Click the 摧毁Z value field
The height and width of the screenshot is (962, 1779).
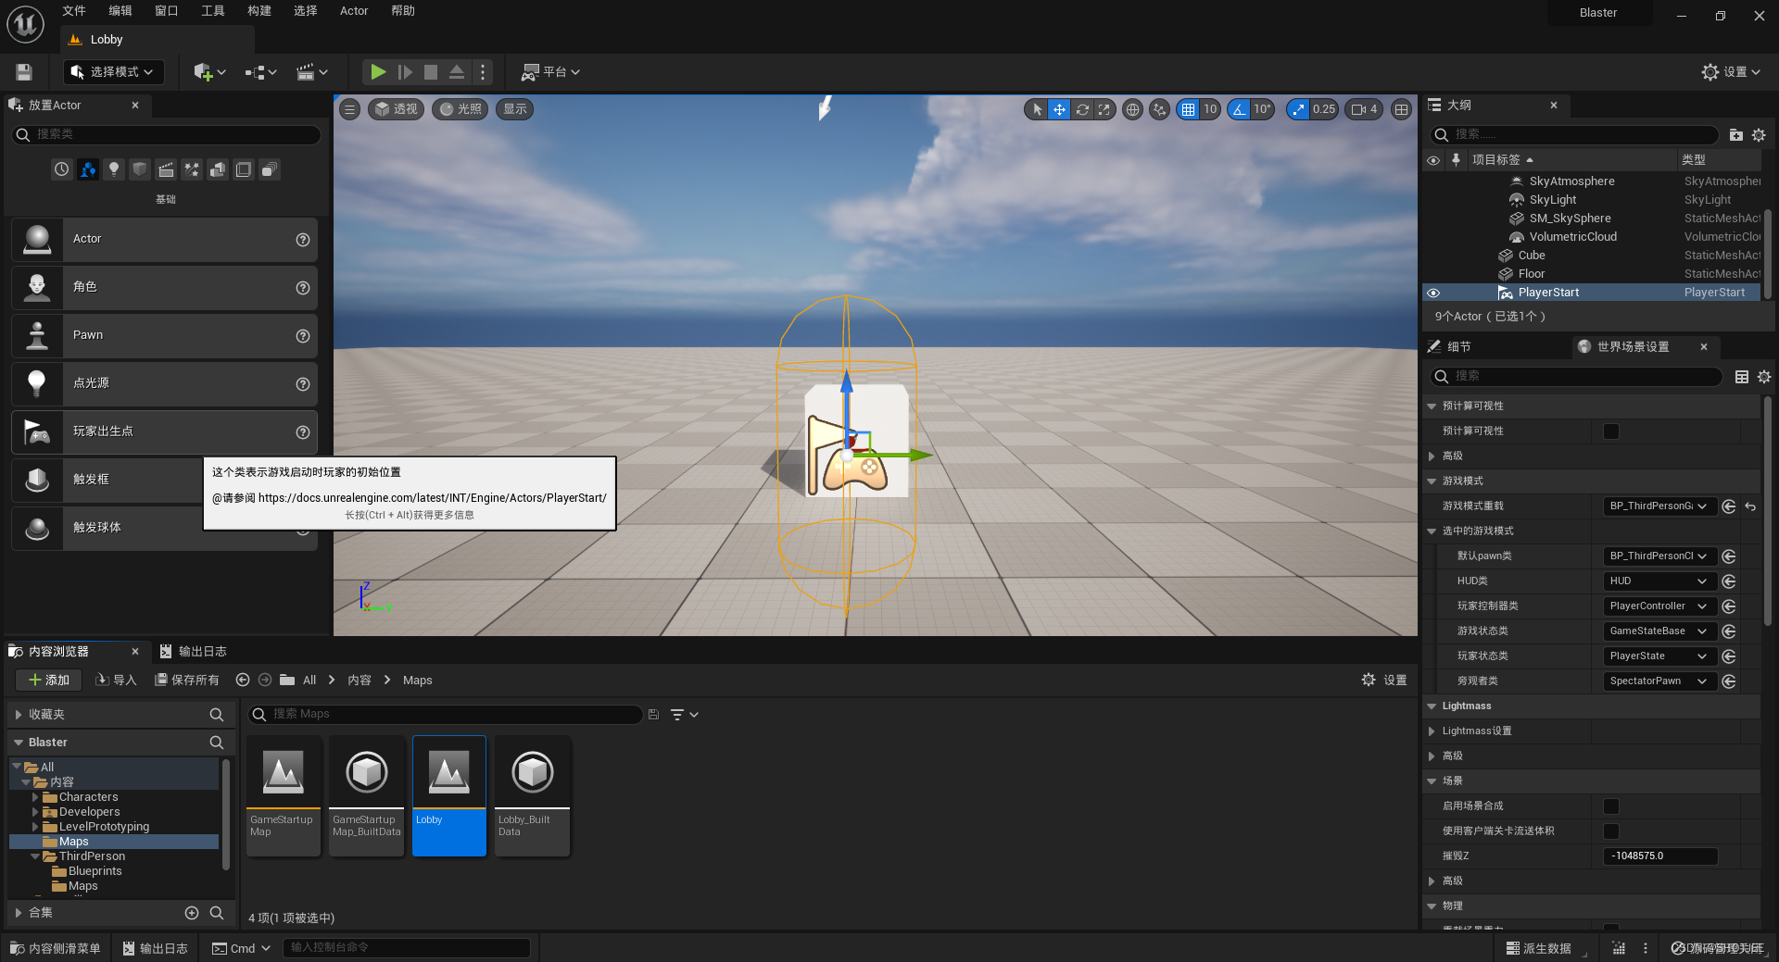1659,856
